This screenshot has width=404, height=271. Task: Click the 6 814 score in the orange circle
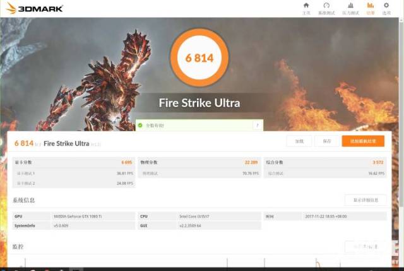coord(199,58)
